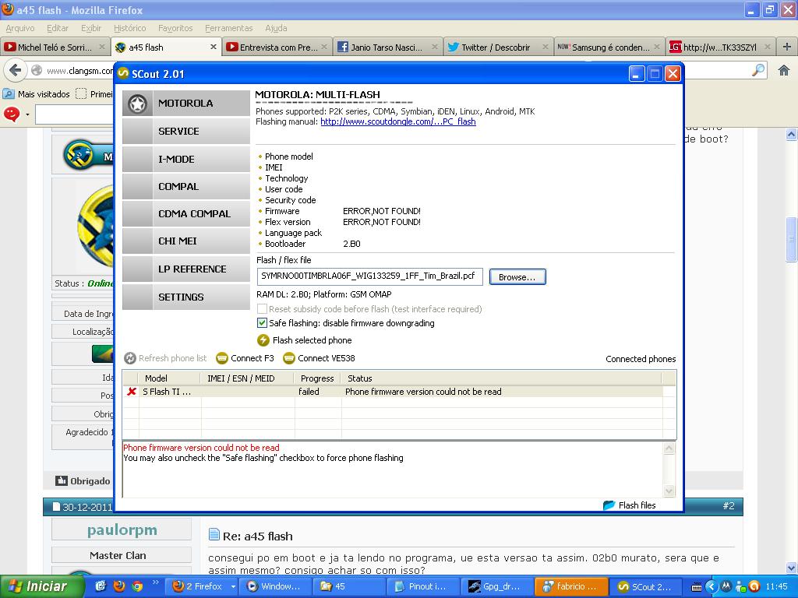This screenshot has height=598, width=798.
Task: Click the red smiley toolbar icon
Action: point(12,114)
